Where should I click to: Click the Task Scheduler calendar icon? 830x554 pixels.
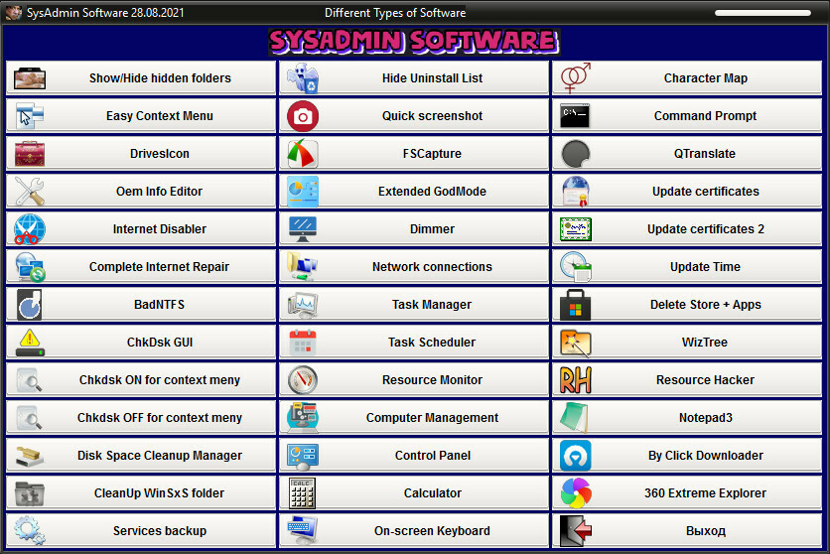click(303, 343)
